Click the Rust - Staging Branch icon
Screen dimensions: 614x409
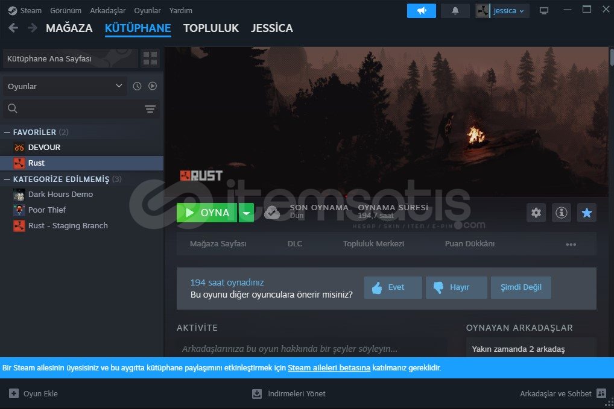tap(19, 226)
